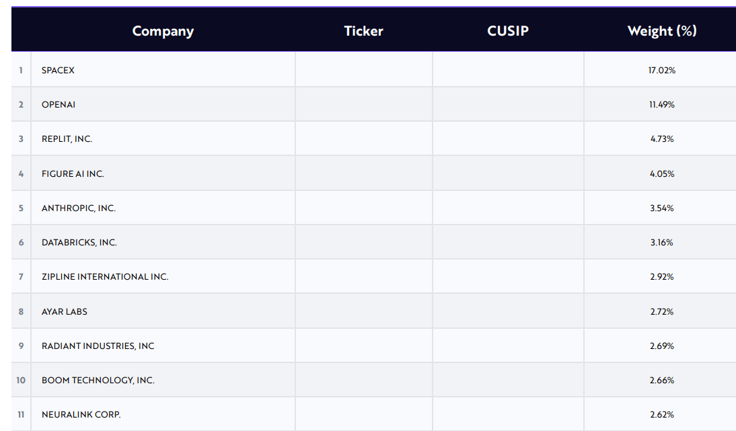
Task: Select the OPENAI company row
Action: [59, 104]
